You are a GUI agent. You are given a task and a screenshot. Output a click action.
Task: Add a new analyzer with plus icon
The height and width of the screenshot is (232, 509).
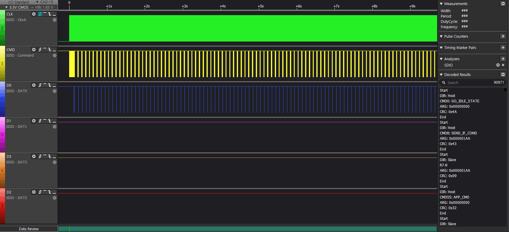click(503, 59)
